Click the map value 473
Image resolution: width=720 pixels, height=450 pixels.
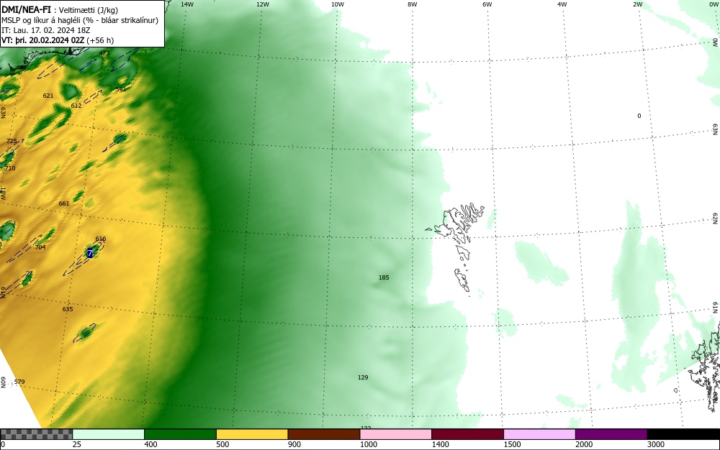(104, 54)
